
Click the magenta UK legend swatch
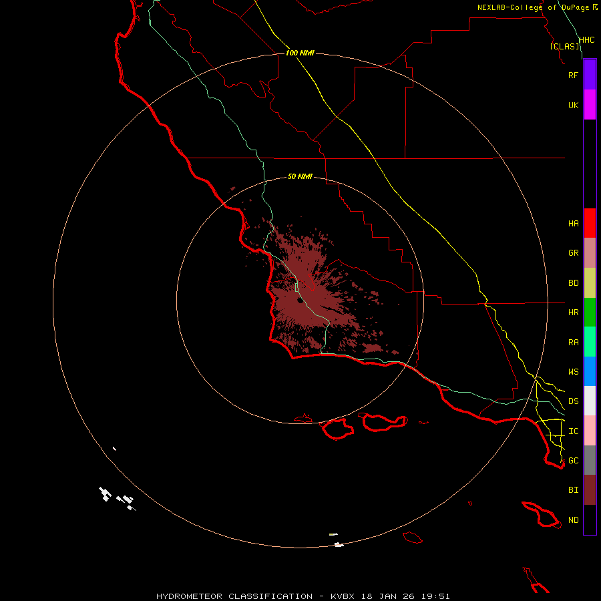pyautogui.click(x=590, y=105)
